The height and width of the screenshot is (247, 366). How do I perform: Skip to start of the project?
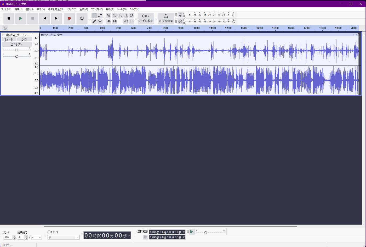click(44, 18)
